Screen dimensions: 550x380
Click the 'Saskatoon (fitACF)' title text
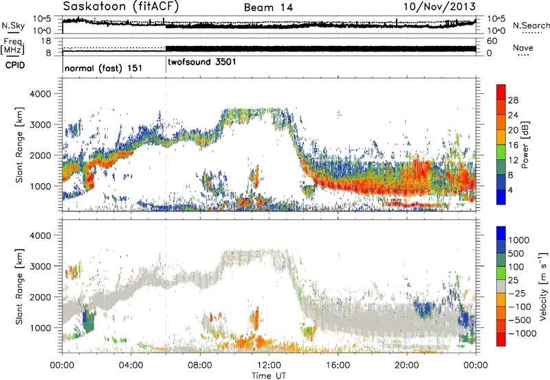[121, 6]
